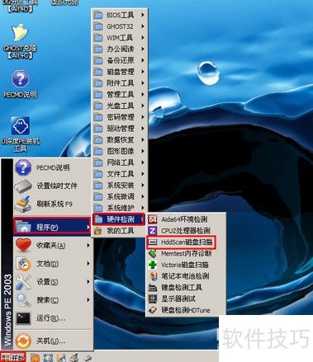Click the 键盘检测工具 keyboard icon
The width and height of the screenshot is (313, 362).
coord(153,288)
